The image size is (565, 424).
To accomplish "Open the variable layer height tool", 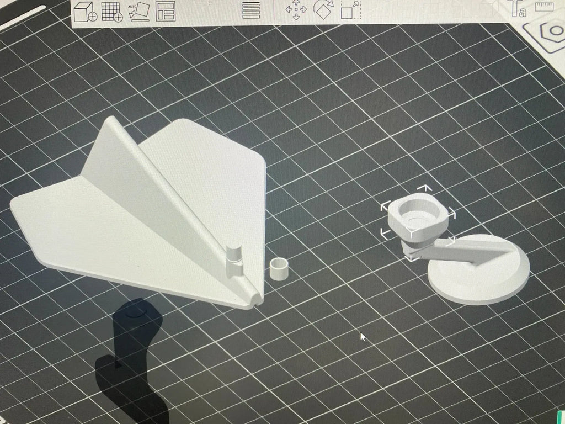I will click(x=251, y=10).
